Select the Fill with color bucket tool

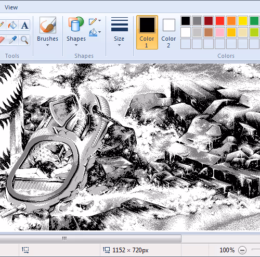tap(12, 25)
